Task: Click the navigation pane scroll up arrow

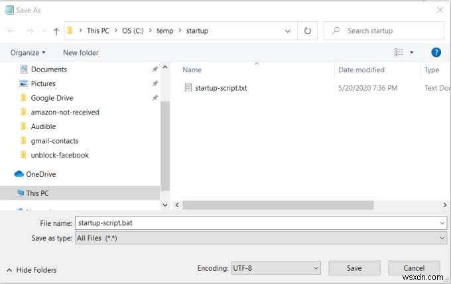Action: (164, 68)
